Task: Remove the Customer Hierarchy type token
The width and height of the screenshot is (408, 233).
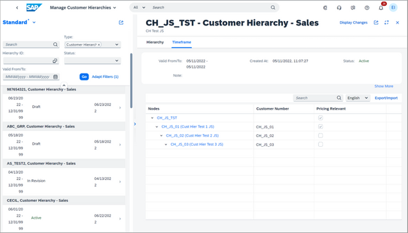Action: coord(99,45)
